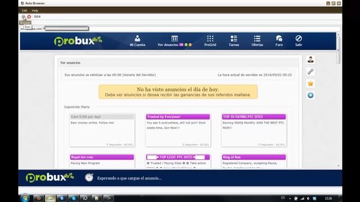
Task: Open Tareas in the site navigation
Action: tap(234, 41)
